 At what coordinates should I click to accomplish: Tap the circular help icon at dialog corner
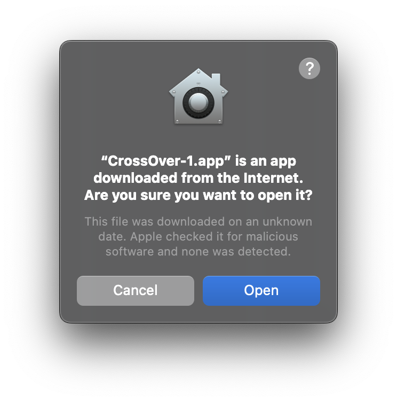point(309,68)
